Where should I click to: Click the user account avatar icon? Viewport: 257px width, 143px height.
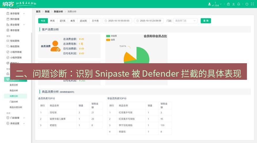[209, 4]
